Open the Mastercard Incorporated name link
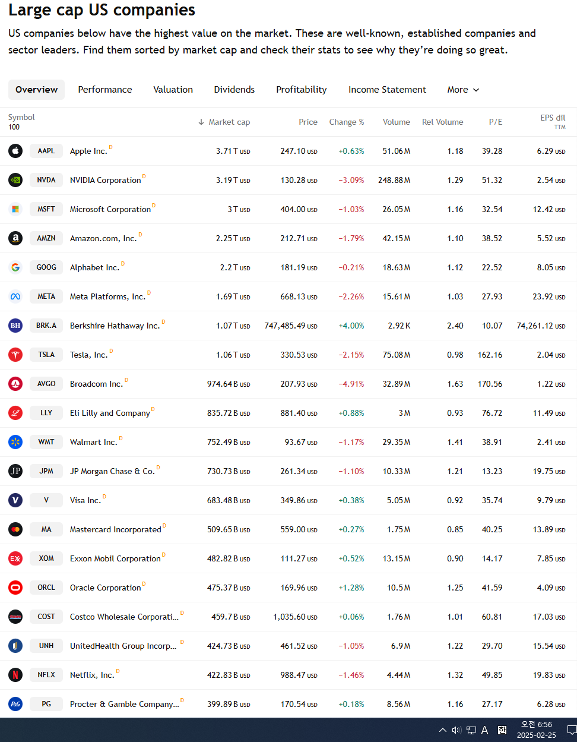Viewport: 577px width, 742px height. click(x=116, y=529)
